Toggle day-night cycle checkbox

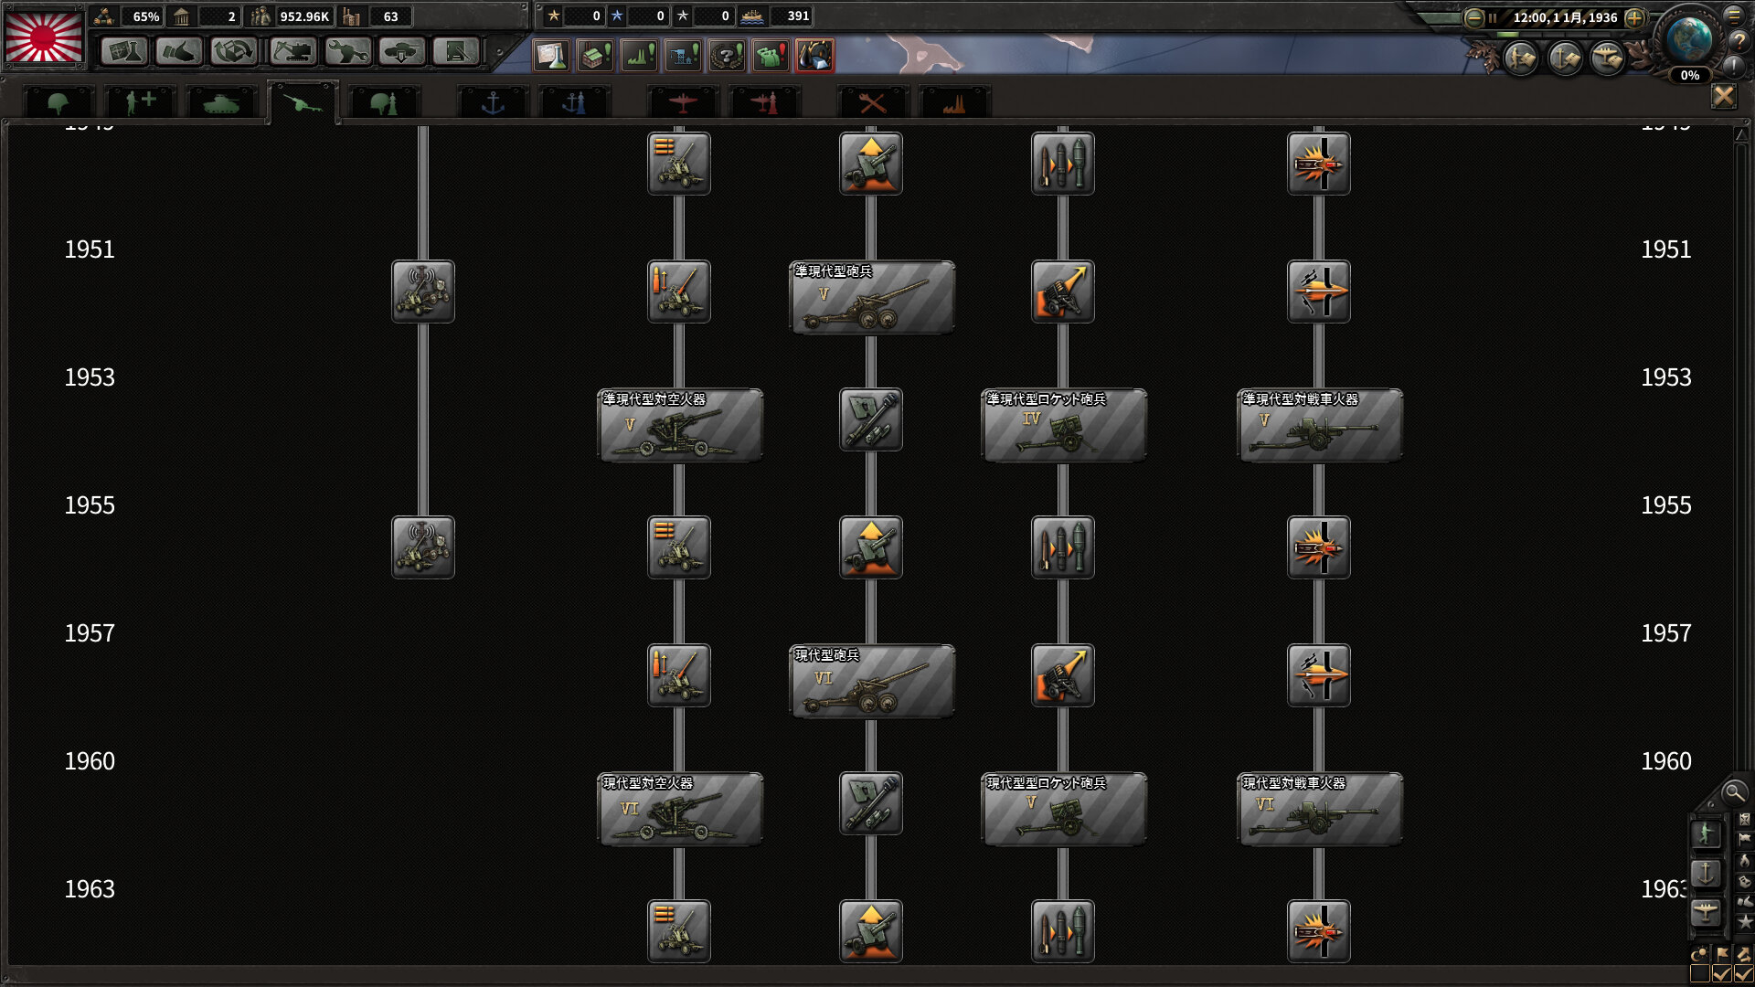click(1700, 974)
